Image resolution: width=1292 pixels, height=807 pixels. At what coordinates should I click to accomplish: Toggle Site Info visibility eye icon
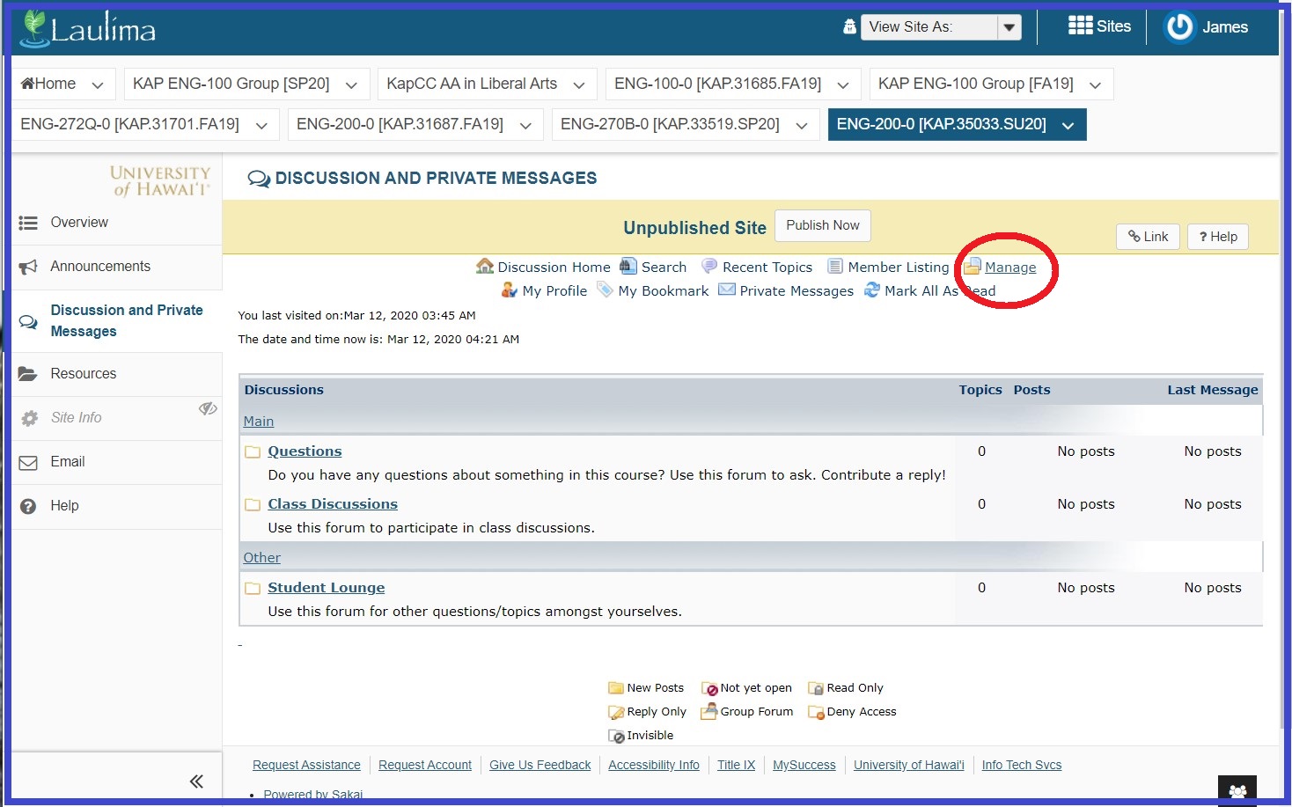click(x=208, y=408)
